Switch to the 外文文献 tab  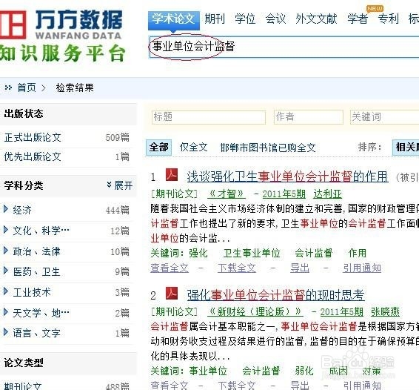click(x=316, y=19)
